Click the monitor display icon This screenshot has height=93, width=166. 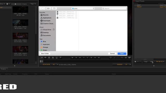111,58
